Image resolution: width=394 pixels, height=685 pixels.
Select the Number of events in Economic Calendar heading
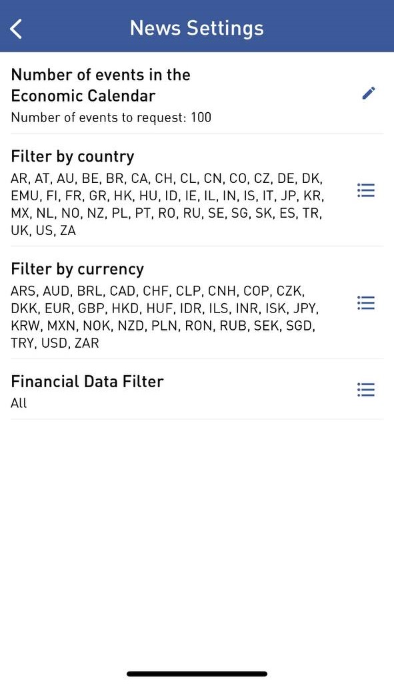click(x=101, y=85)
